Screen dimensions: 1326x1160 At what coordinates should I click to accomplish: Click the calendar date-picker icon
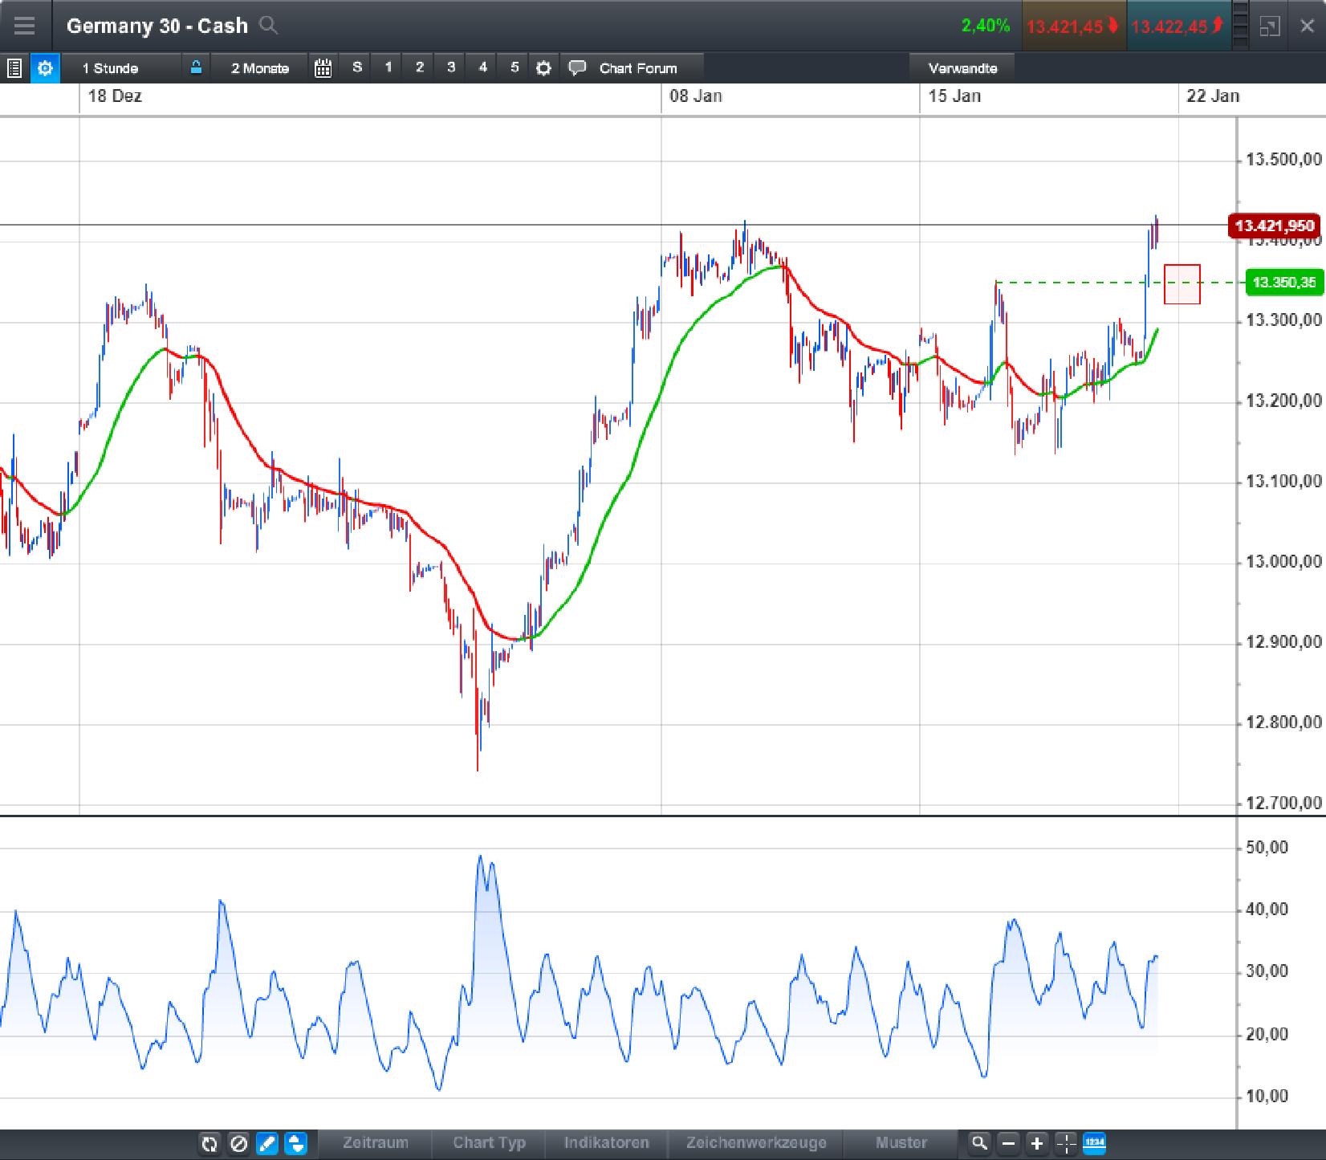323,68
